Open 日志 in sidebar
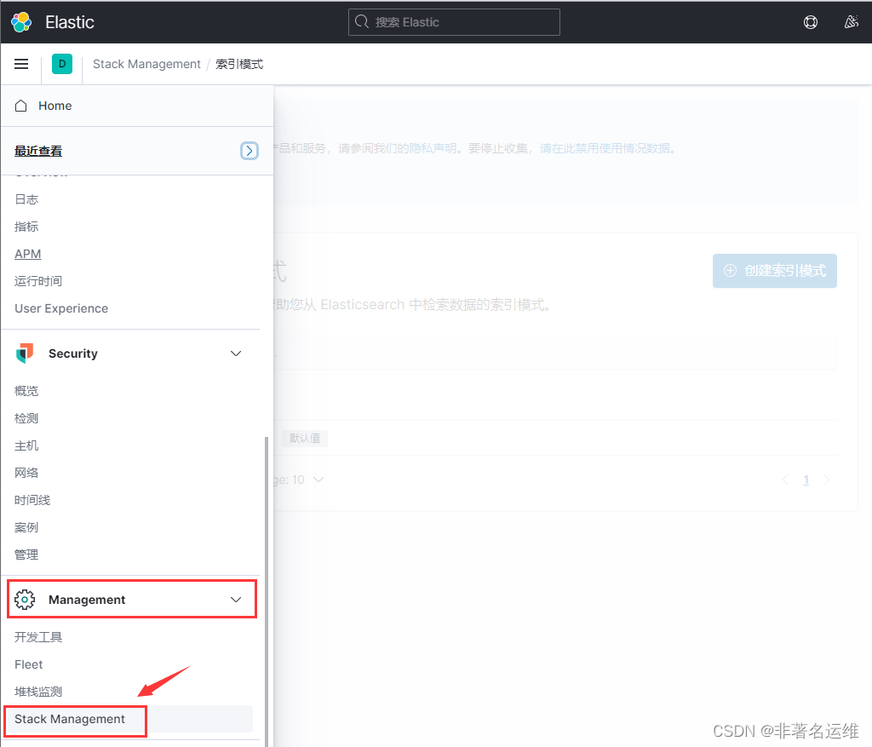This screenshot has width=872, height=747. coord(26,199)
